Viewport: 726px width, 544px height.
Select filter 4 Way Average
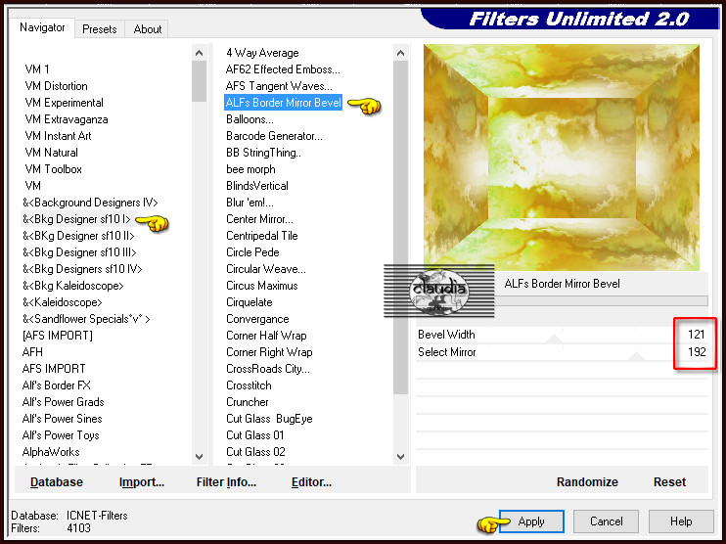tap(262, 53)
